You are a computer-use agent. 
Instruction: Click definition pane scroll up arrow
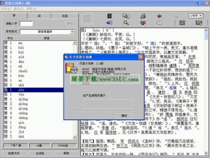pos(206,30)
